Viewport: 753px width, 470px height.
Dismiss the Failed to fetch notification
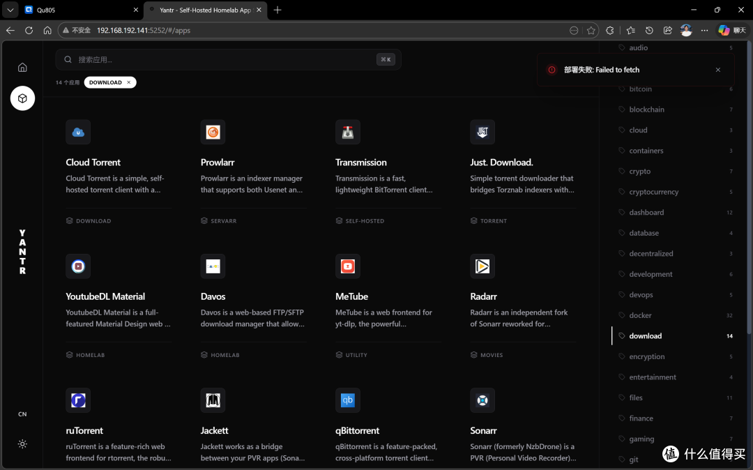tap(718, 70)
